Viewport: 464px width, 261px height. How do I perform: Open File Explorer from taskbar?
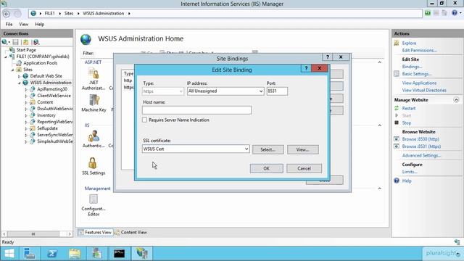tap(75, 254)
